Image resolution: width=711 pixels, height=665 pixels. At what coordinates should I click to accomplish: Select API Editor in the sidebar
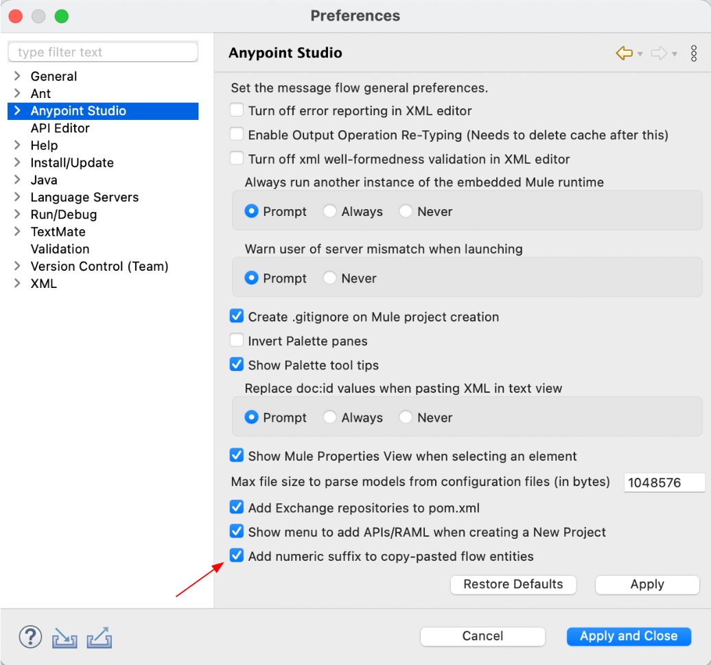(60, 128)
